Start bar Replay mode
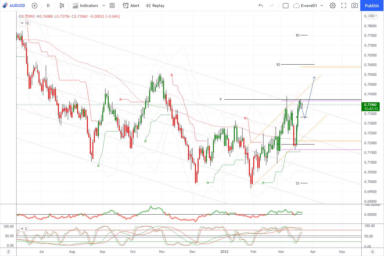Viewport: 384px width, 256px height. 155,6
